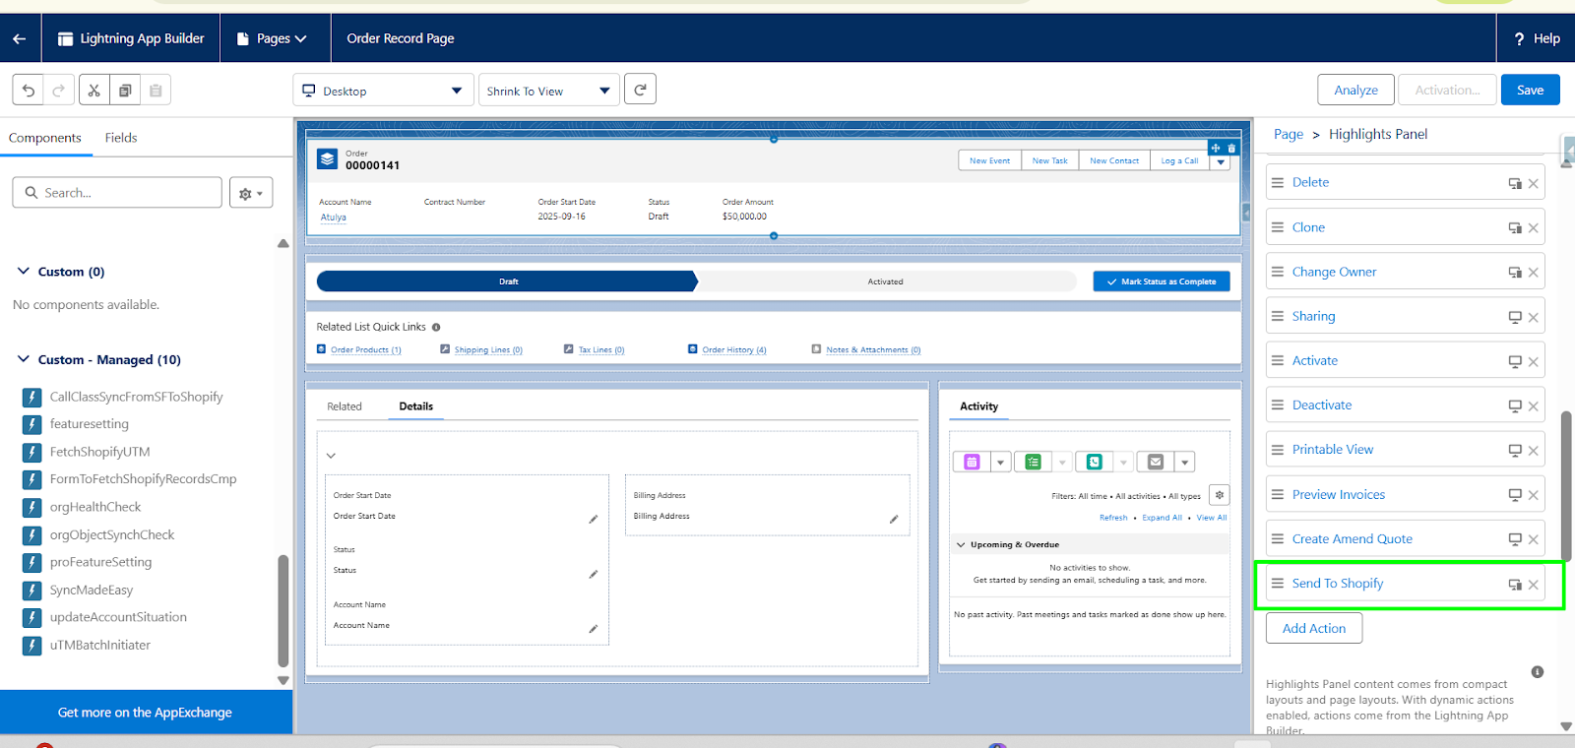Click the undo arrow icon

point(29,91)
